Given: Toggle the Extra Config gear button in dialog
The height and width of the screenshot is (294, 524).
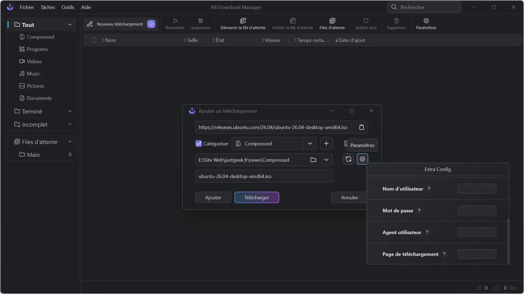Looking at the screenshot, I should pyautogui.click(x=362, y=159).
